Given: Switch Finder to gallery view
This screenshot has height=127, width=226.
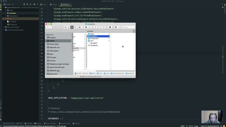Looking at the screenshot, I should [75, 27].
